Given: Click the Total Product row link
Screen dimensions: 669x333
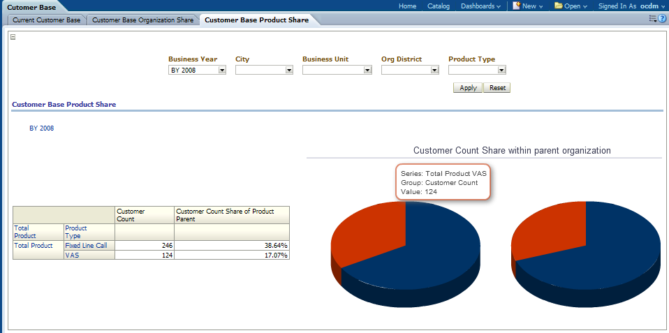Looking at the screenshot, I should click(34, 246).
